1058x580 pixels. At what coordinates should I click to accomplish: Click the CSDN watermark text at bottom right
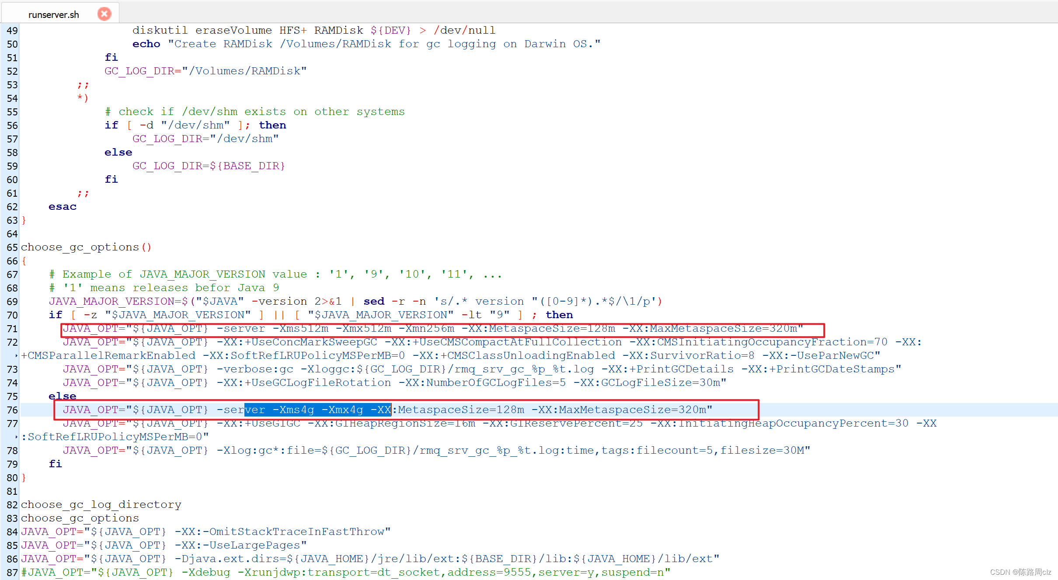pyautogui.click(x=1020, y=572)
